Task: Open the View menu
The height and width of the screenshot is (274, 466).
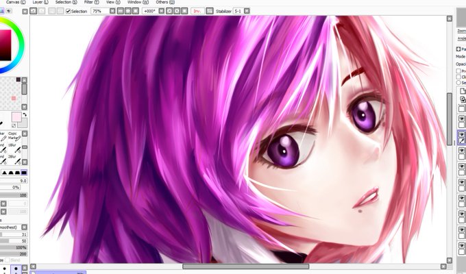Action: tap(113, 2)
